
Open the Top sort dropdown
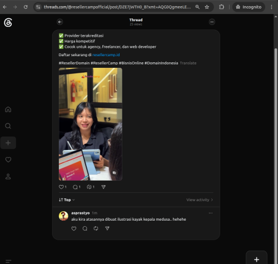coord(67,200)
